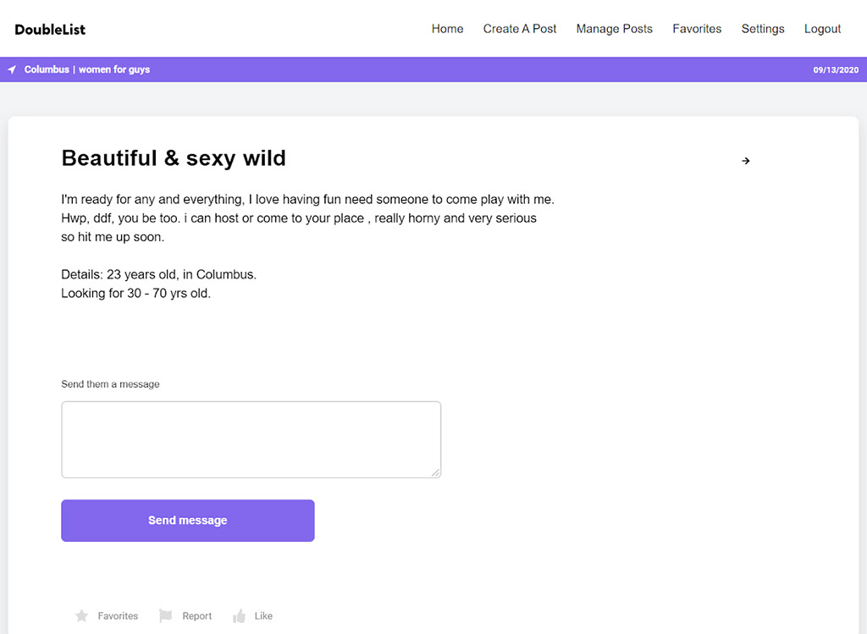Click the location arrow icon beside Columbus

(x=12, y=69)
